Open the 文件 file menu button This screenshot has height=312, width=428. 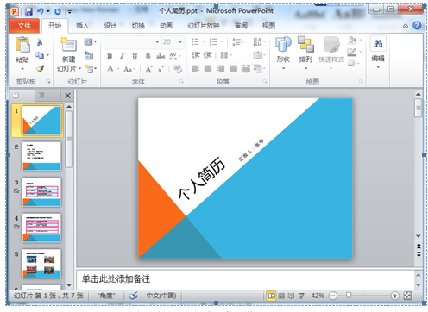tap(24, 26)
